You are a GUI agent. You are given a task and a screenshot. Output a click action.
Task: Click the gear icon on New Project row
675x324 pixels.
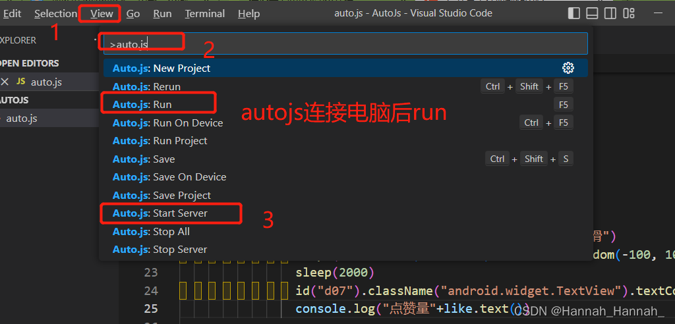568,68
